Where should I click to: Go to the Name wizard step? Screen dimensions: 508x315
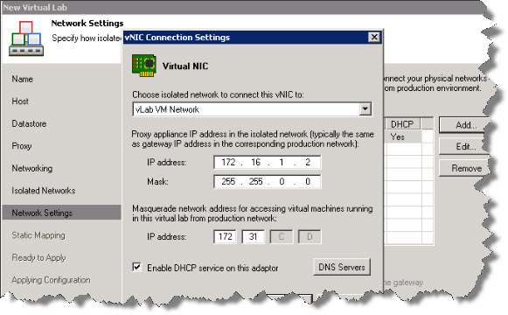(x=23, y=79)
